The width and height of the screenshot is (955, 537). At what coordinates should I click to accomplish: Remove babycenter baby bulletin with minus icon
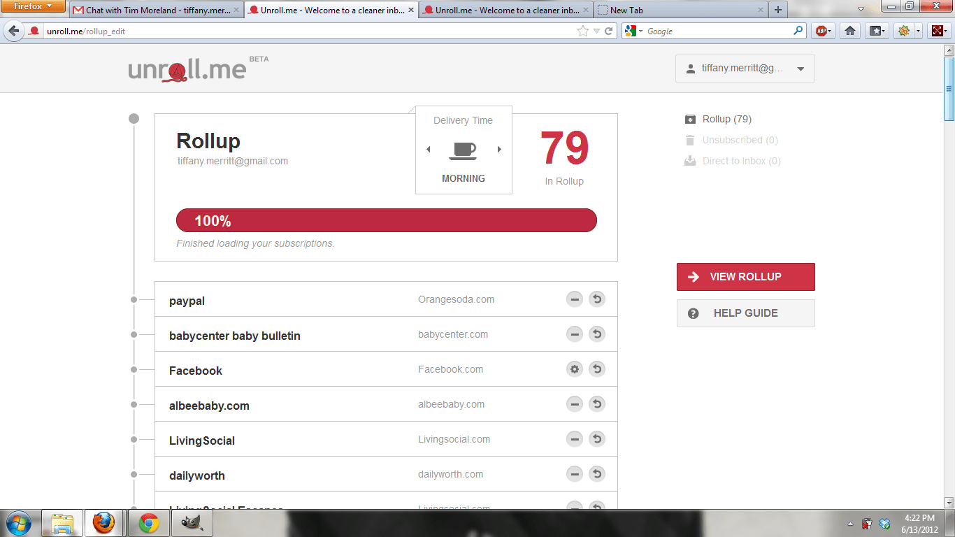tap(575, 334)
